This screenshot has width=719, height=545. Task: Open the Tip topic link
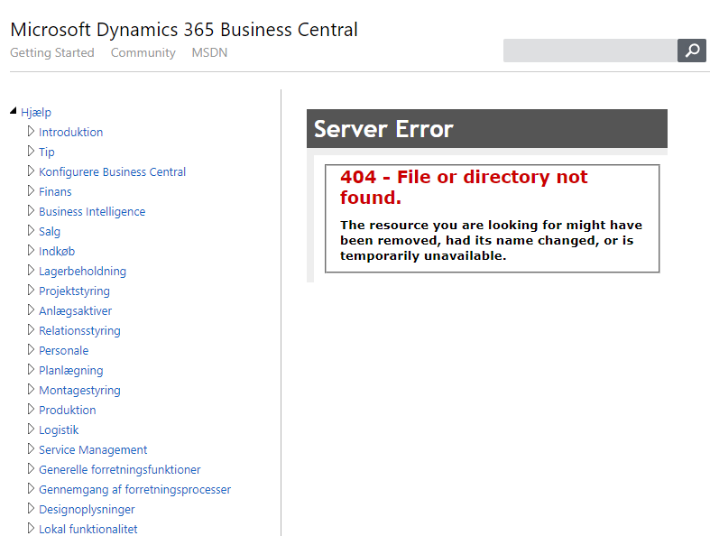coord(46,152)
